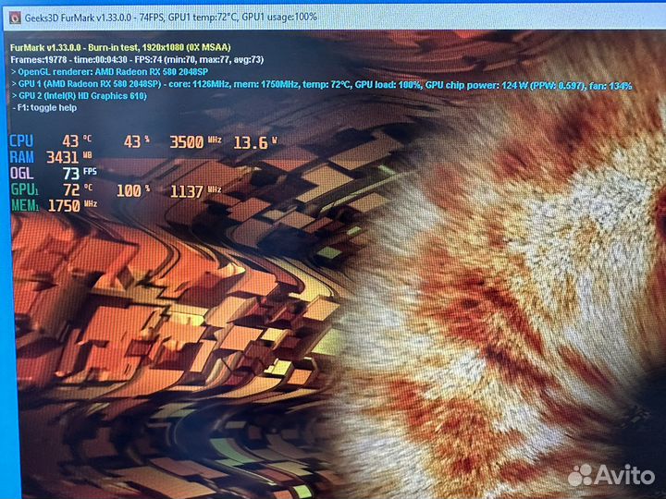666x499 pixels.
Task: Click the CPU 3500 MHz clock reading
Action: [195, 142]
